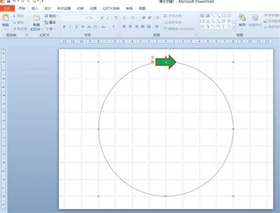The width and height of the screenshot is (280, 213).
Task: Pick the block right arrow shape
Action: pyautogui.click(x=224, y=21)
